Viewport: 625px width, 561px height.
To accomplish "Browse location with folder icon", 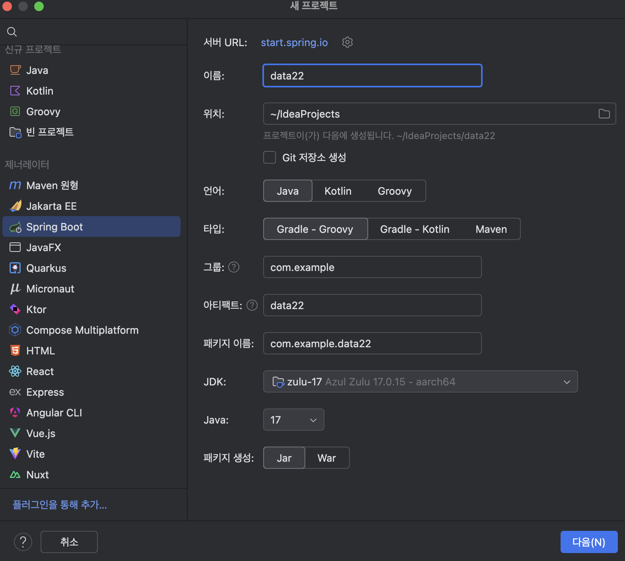I will tap(604, 114).
